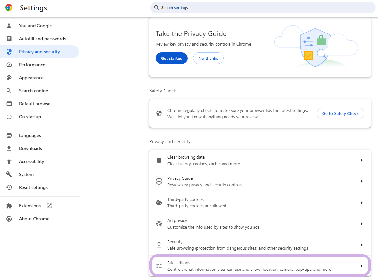Open Site settings via its arrow
Screen dimensions: 378x277
click(x=362, y=266)
